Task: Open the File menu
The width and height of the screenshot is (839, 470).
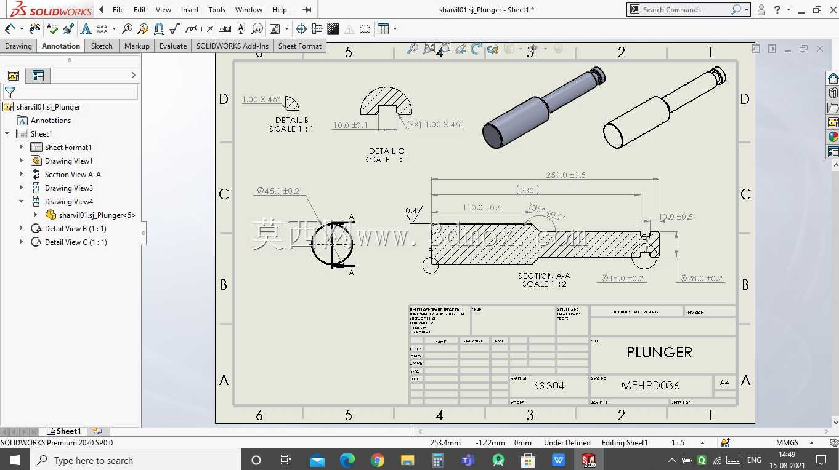Action: (118, 10)
